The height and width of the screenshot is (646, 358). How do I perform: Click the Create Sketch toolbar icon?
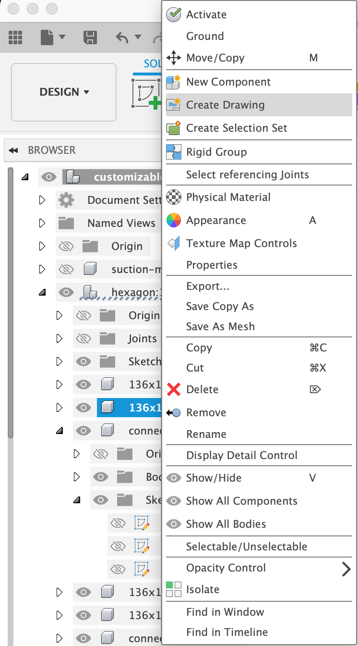click(146, 92)
